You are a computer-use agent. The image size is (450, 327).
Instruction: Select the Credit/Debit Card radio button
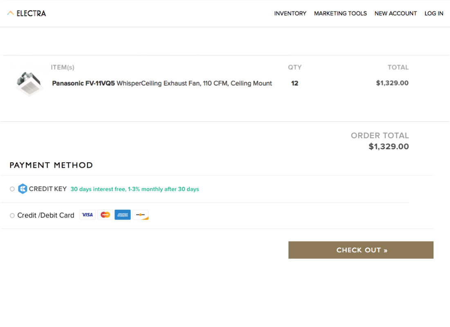tap(12, 215)
